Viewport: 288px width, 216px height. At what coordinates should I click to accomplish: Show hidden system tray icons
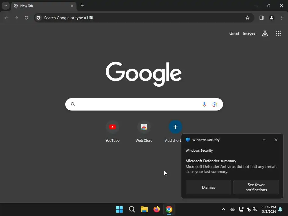point(224,209)
